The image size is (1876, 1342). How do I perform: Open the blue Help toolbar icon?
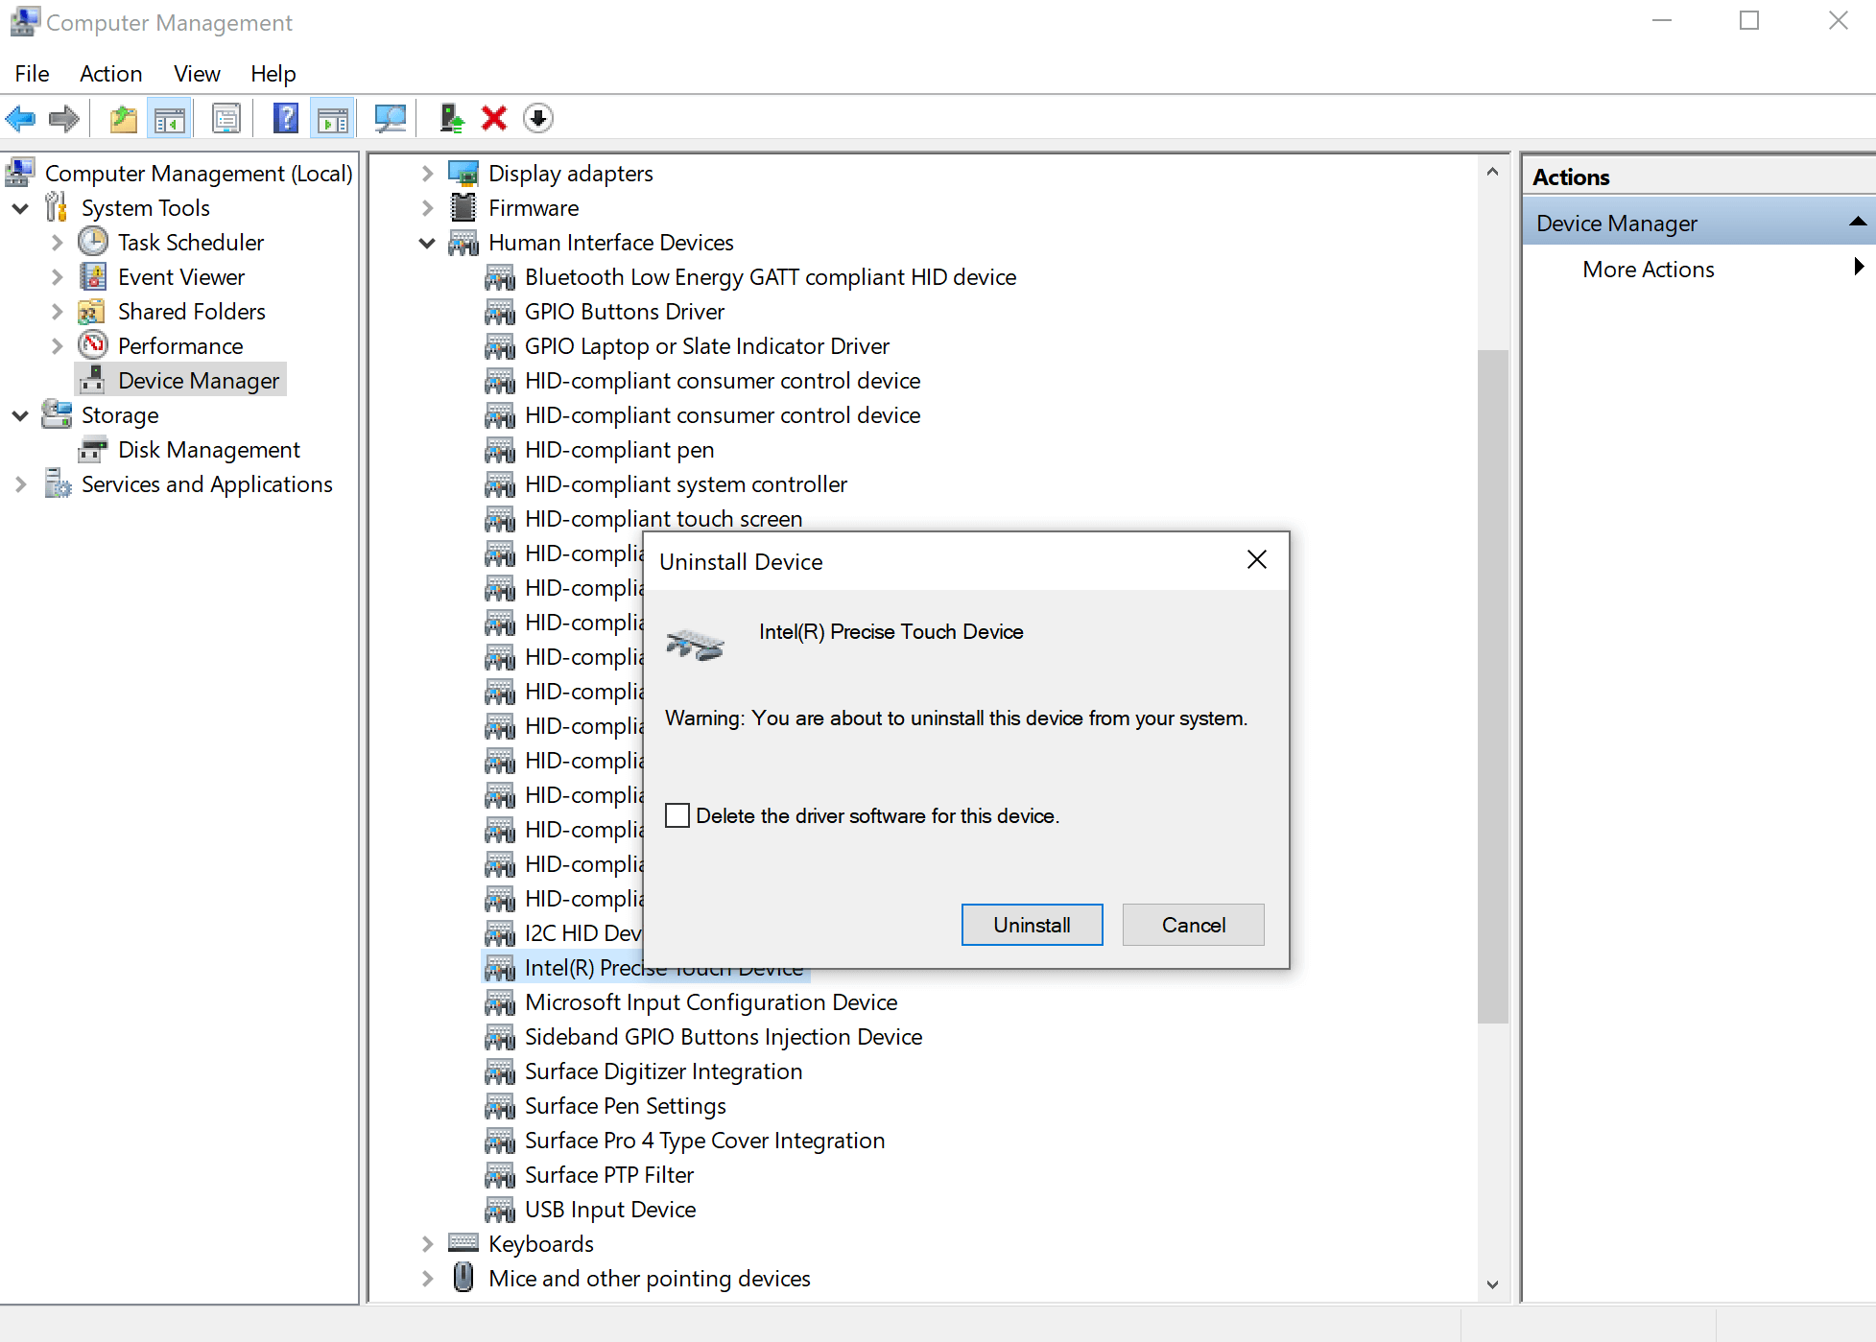(286, 119)
